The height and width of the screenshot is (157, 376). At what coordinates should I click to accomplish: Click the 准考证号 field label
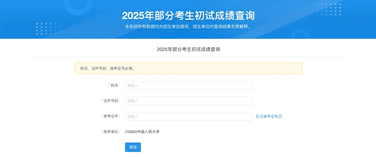(x=111, y=116)
